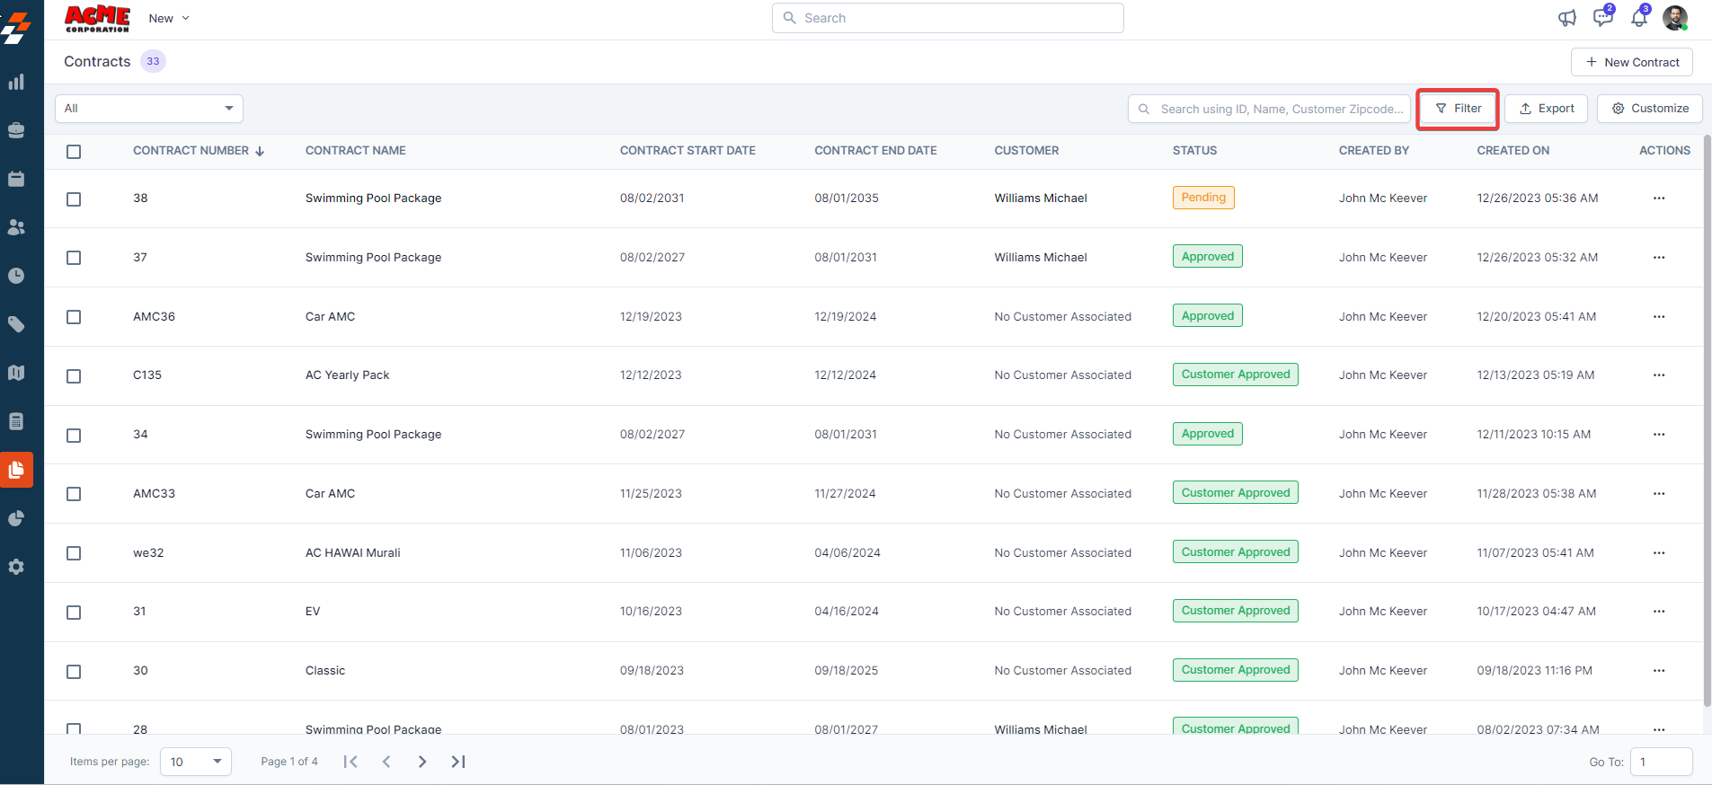Open actions menu for contract C135

(x=1658, y=375)
